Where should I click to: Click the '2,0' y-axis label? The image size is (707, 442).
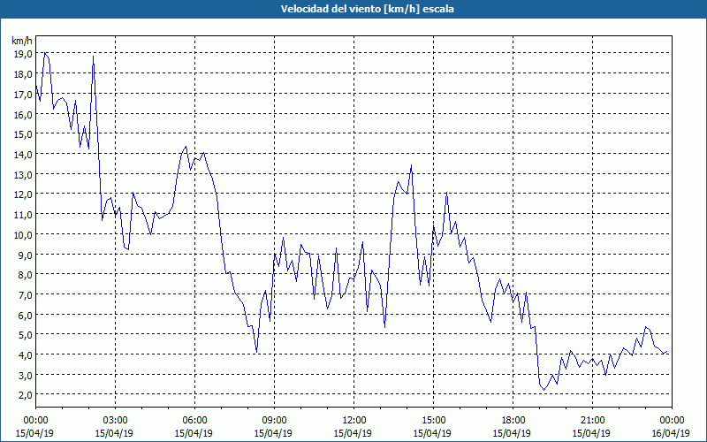(x=26, y=395)
